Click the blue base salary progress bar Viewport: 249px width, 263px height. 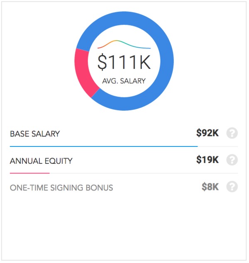coord(104,147)
